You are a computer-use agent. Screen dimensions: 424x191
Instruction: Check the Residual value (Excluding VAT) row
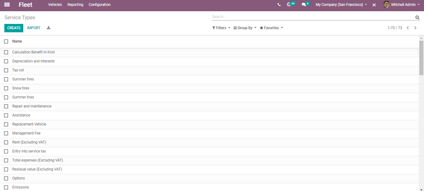[6, 169]
